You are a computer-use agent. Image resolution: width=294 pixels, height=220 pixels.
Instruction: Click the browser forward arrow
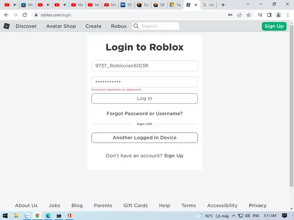pos(16,15)
